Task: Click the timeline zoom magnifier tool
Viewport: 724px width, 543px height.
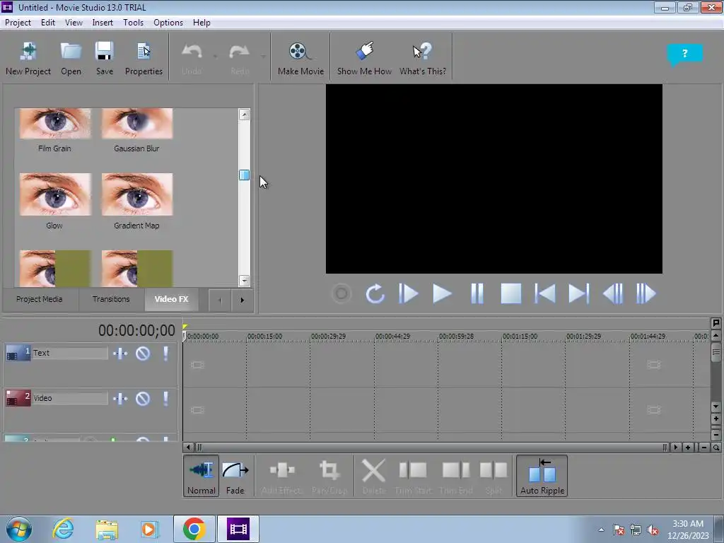Action: click(x=716, y=447)
